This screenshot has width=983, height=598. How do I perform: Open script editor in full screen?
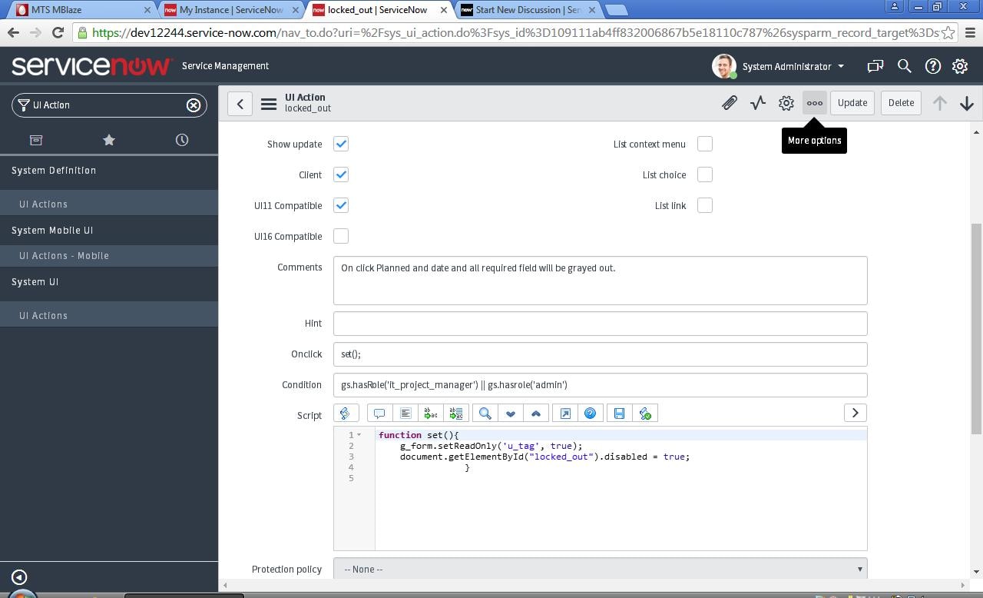[565, 414]
